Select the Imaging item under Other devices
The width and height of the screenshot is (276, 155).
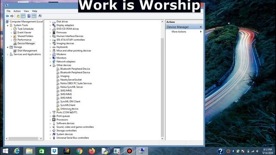click(65, 76)
